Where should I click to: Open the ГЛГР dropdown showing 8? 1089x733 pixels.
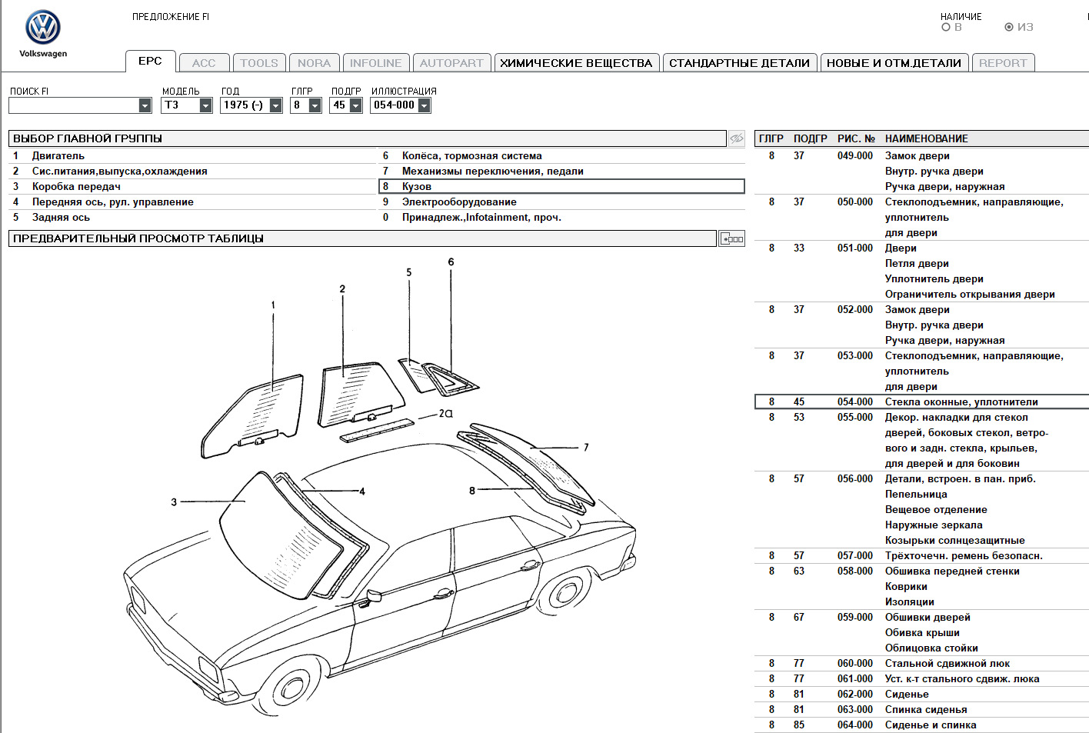(x=315, y=105)
